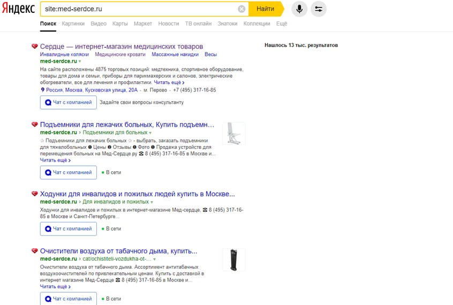Expand dropdown arrow next to med-serdce.ru first result
This screenshot has height=305, width=453.
[x=80, y=62]
